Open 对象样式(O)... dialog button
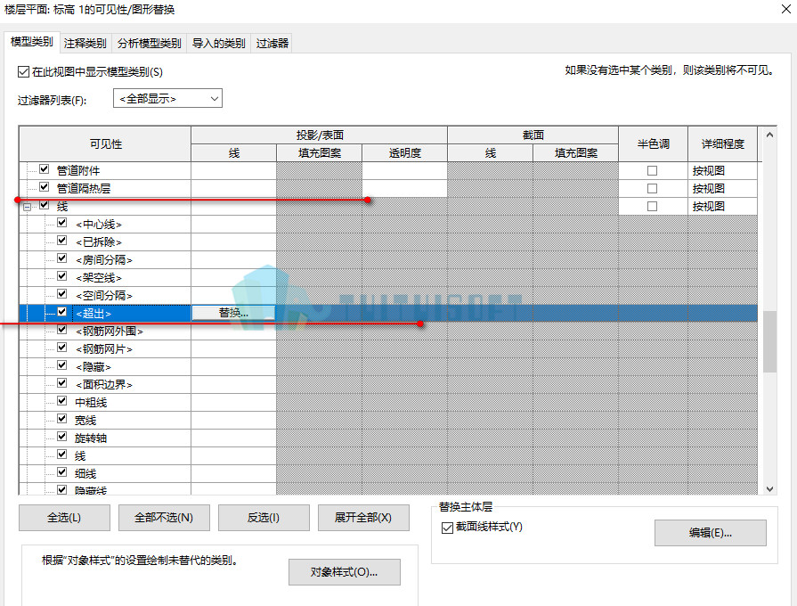This screenshot has height=606, width=797. pyautogui.click(x=344, y=572)
